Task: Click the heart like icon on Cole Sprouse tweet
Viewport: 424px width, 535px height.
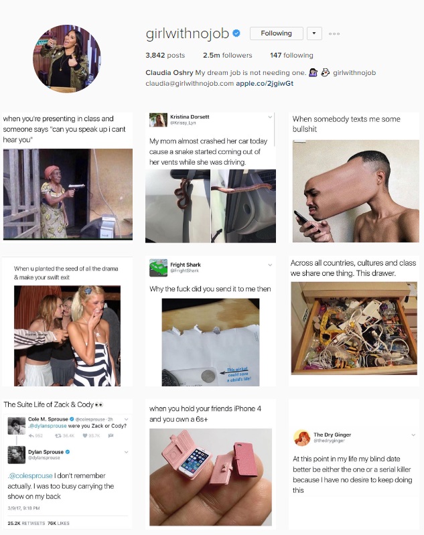Action: click(85, 436)
